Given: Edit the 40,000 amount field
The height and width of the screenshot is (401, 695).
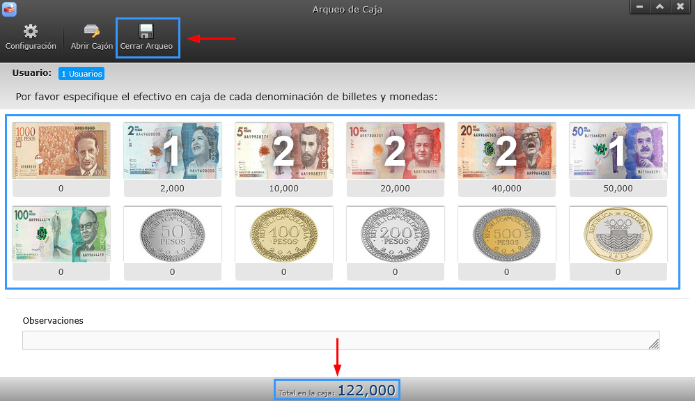Looking at the screenshot, I should coord(506,188).
